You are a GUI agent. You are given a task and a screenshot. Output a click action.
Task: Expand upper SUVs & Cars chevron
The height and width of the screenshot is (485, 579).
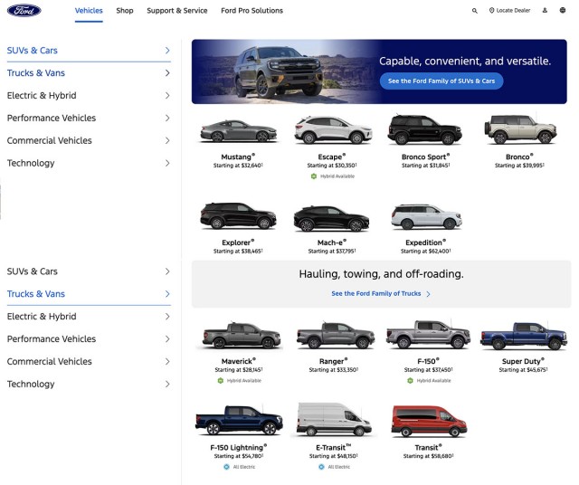point(167,51)
